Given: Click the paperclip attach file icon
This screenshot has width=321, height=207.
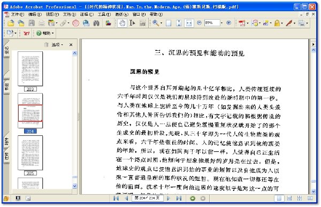Looking at the screenshot, I should tap(63, 23).
